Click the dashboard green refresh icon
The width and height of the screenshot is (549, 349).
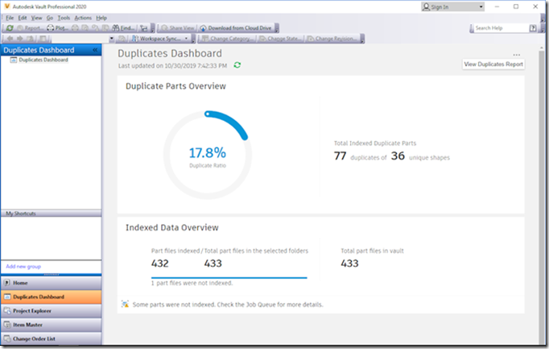(237, 65)
